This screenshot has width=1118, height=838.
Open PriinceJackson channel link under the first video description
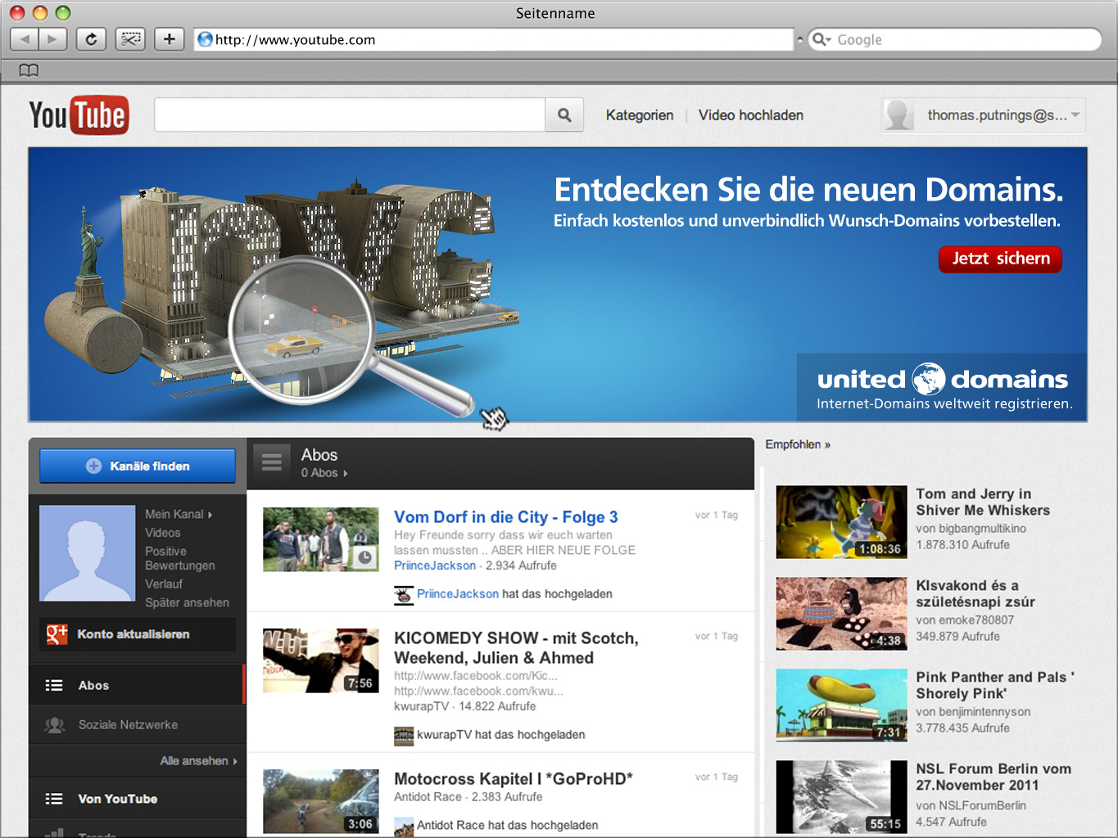[x=435, y=565]
